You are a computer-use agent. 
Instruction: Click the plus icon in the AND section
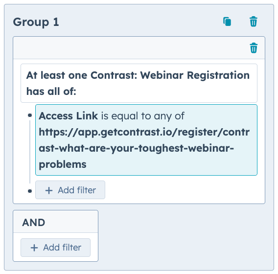[34, 248]
